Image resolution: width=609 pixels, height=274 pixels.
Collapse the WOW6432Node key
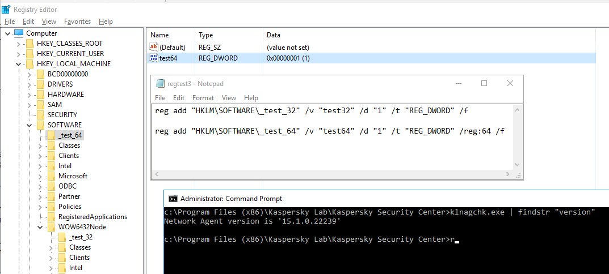[x=40, y=227]
